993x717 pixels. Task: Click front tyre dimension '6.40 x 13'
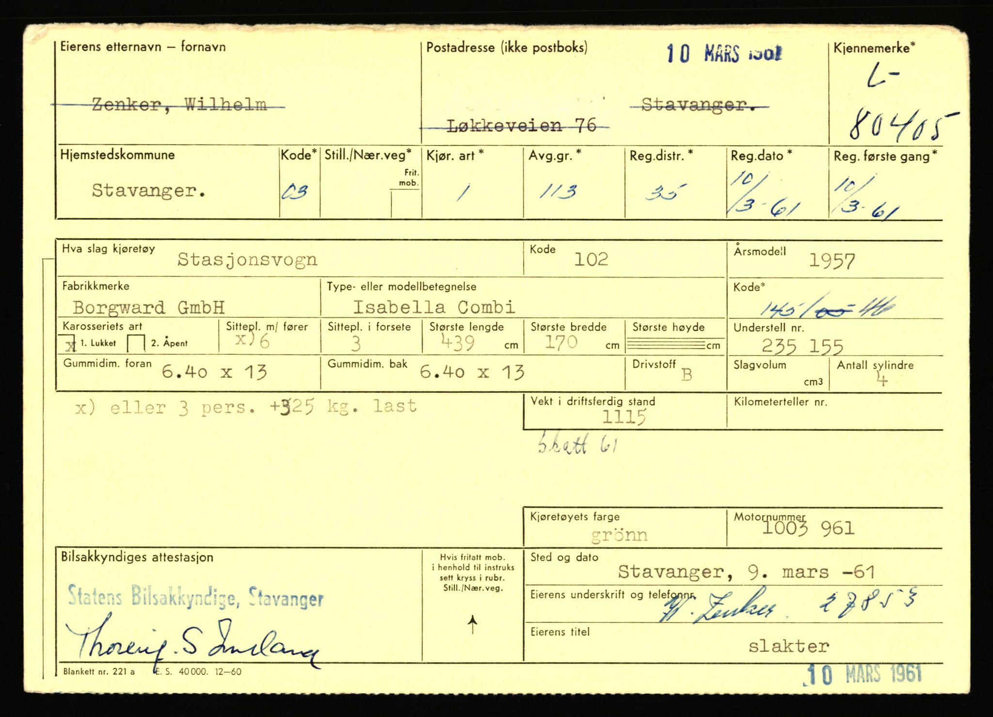[214, 373]
